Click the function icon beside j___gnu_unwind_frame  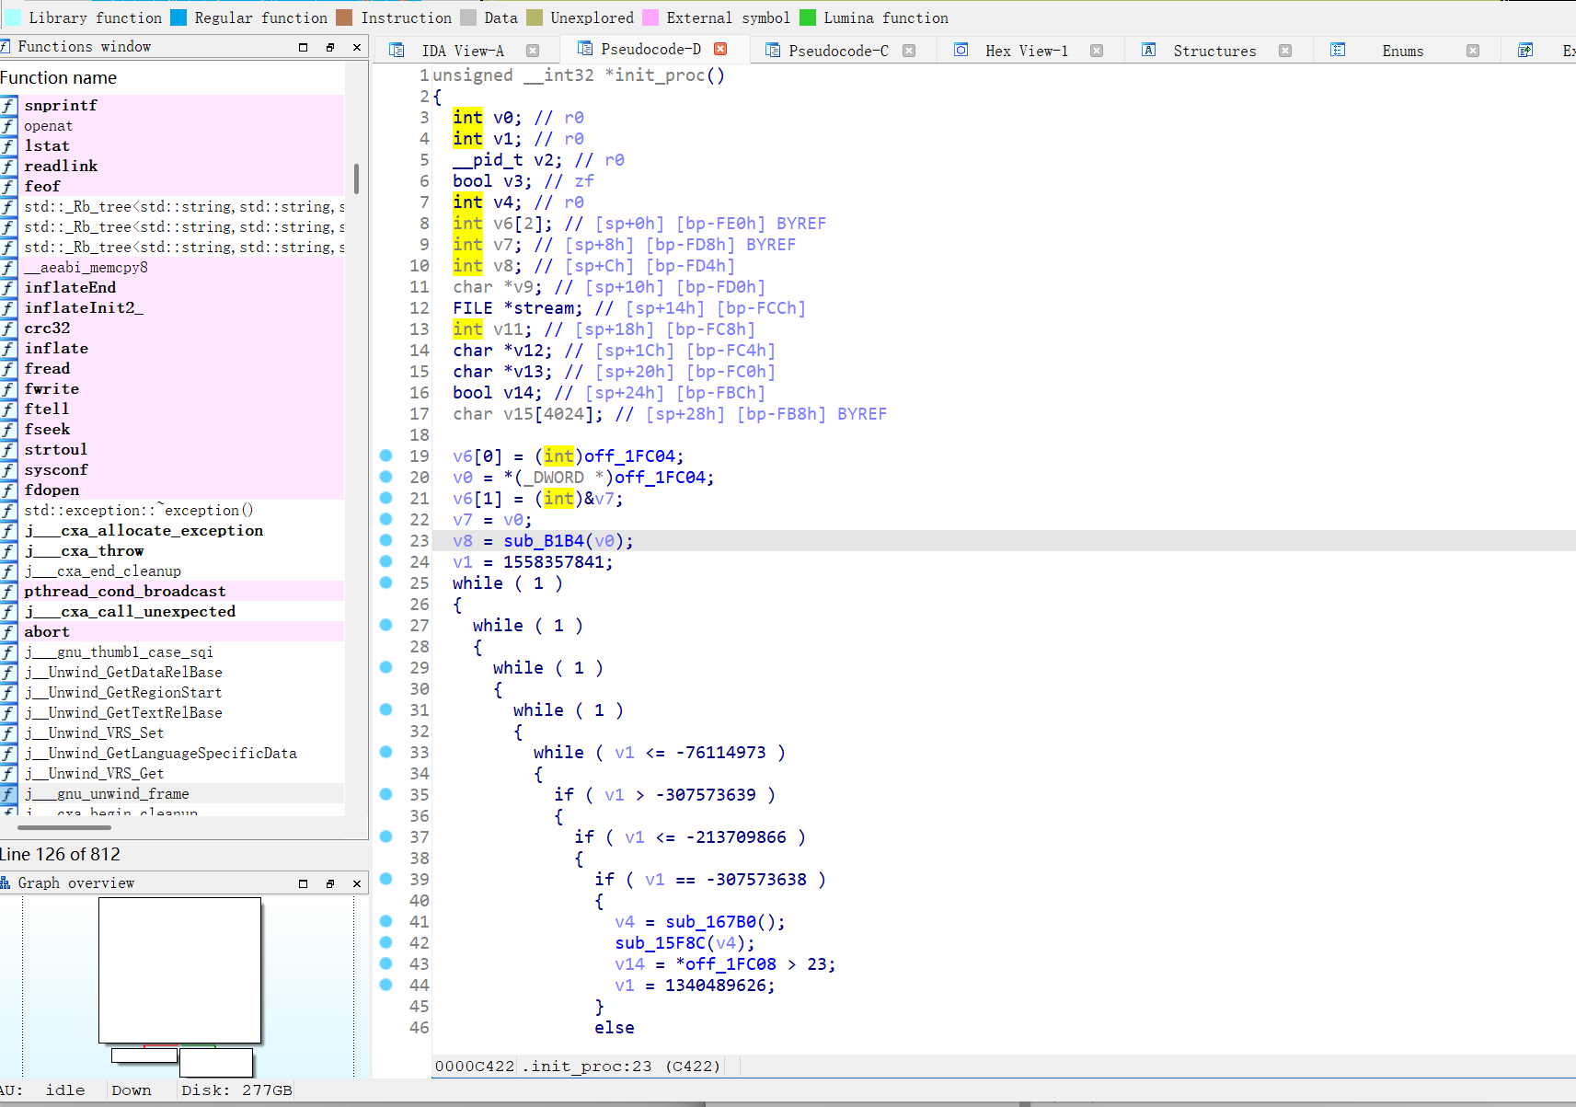pos(9,794)
